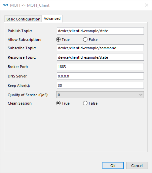Confirm settings with the OK button
This screenshot has width=152, height=173.
tap(113, 166)
